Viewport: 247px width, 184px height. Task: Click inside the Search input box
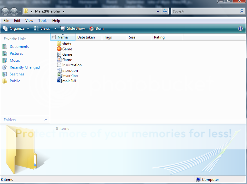tap(205, 12)
